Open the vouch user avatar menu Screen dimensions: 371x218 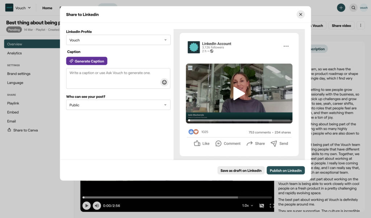tap(364, 8)
